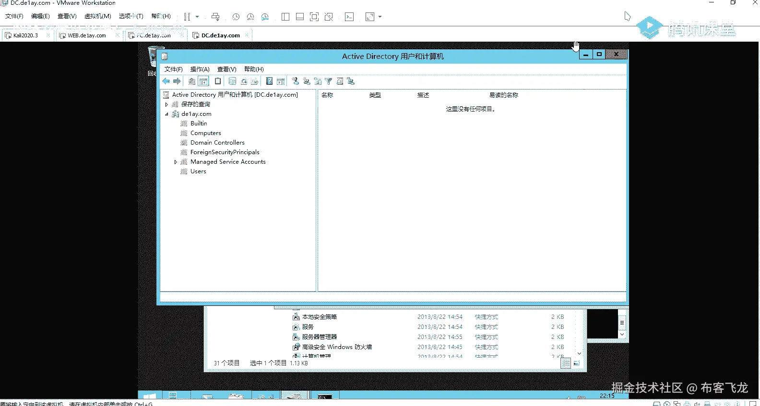Open AD window 操作(A) menu
This screenshot has width=760, height=406.
[x=200, y=69]
